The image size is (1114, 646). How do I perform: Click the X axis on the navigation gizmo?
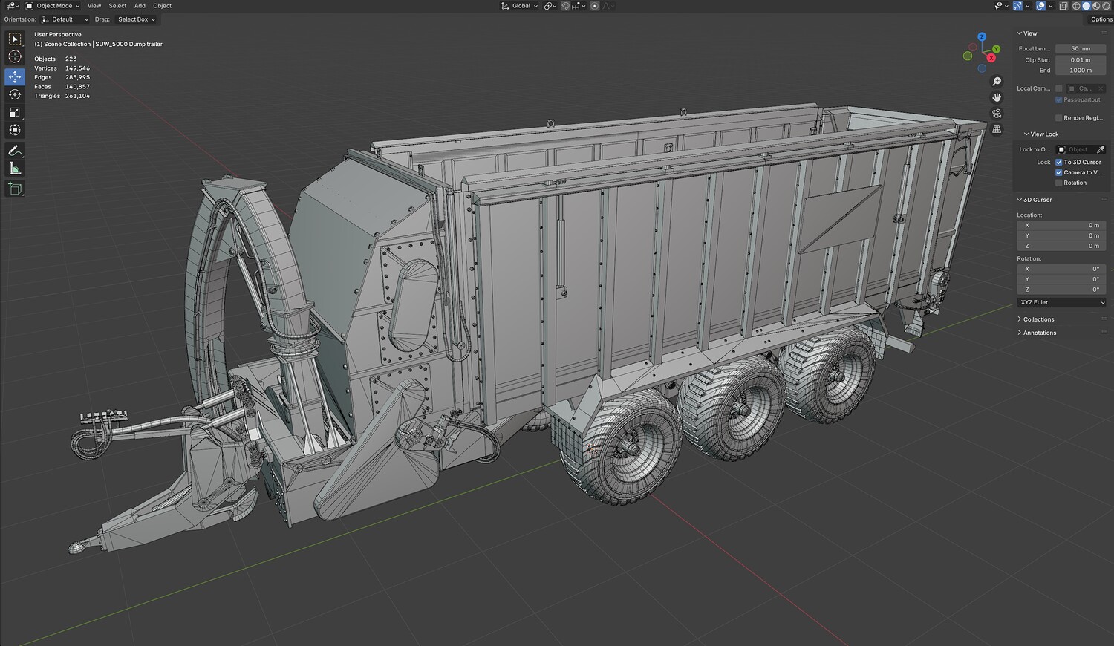pyautogui.click(x=991, y=58)
